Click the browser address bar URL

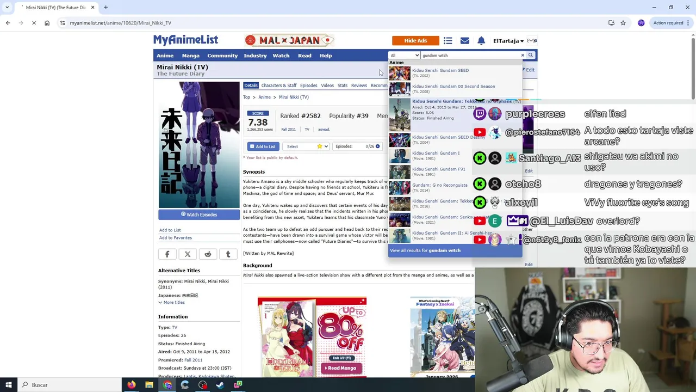pos(121,23)
